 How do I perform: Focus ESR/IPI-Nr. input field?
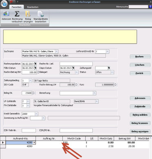[x=76, y=130]
